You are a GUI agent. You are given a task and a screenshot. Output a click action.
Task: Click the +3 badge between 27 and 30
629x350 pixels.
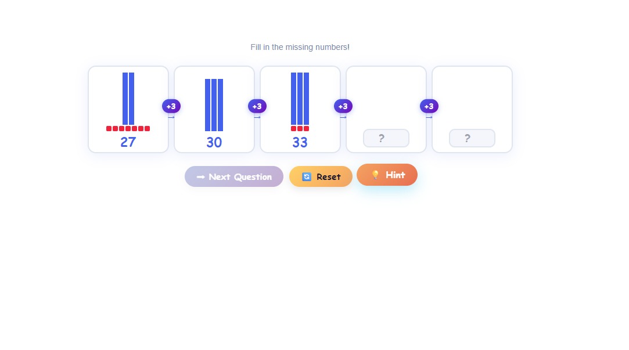click(171, 106)
